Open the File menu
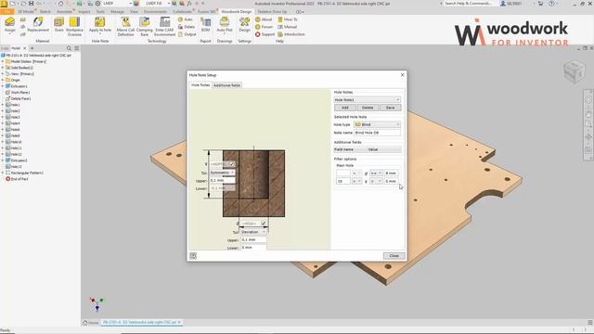 pyautogui.click(x=7, y=12)
